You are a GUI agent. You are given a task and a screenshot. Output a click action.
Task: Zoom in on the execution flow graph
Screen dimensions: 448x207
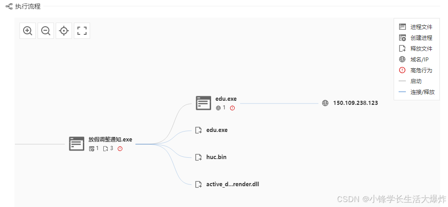coord(28,31)
